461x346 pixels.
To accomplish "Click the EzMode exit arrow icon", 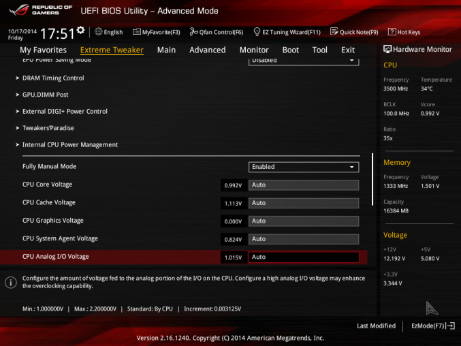I will [451, 326].
